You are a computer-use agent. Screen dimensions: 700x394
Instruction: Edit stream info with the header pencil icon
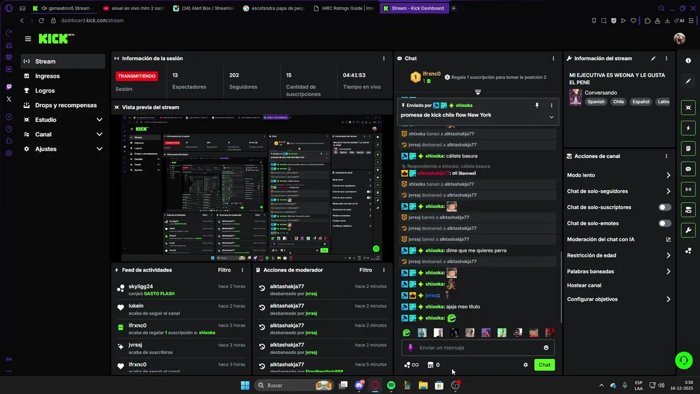[653, 59]
